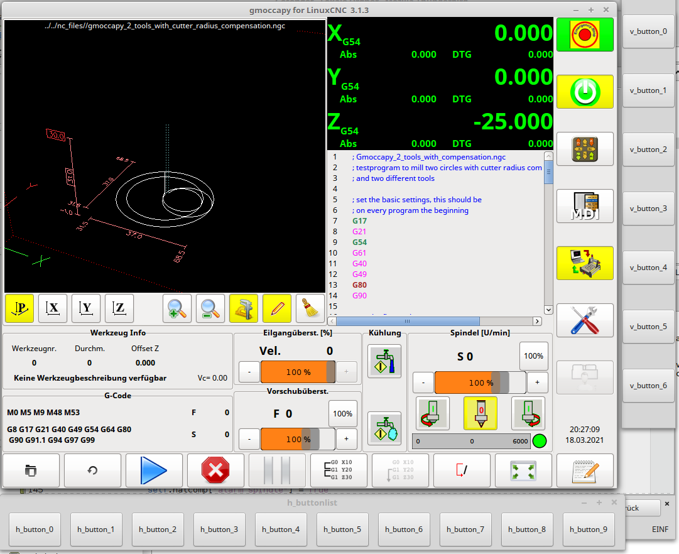Image resolution: width=679 pixels, height=554 pixels.
Task: Click G-code line 1 comment text
Action: pyautogui.click(x=429, y=157)
